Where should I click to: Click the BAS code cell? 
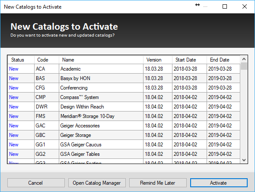pyautogui.click(x=47, y=78)
